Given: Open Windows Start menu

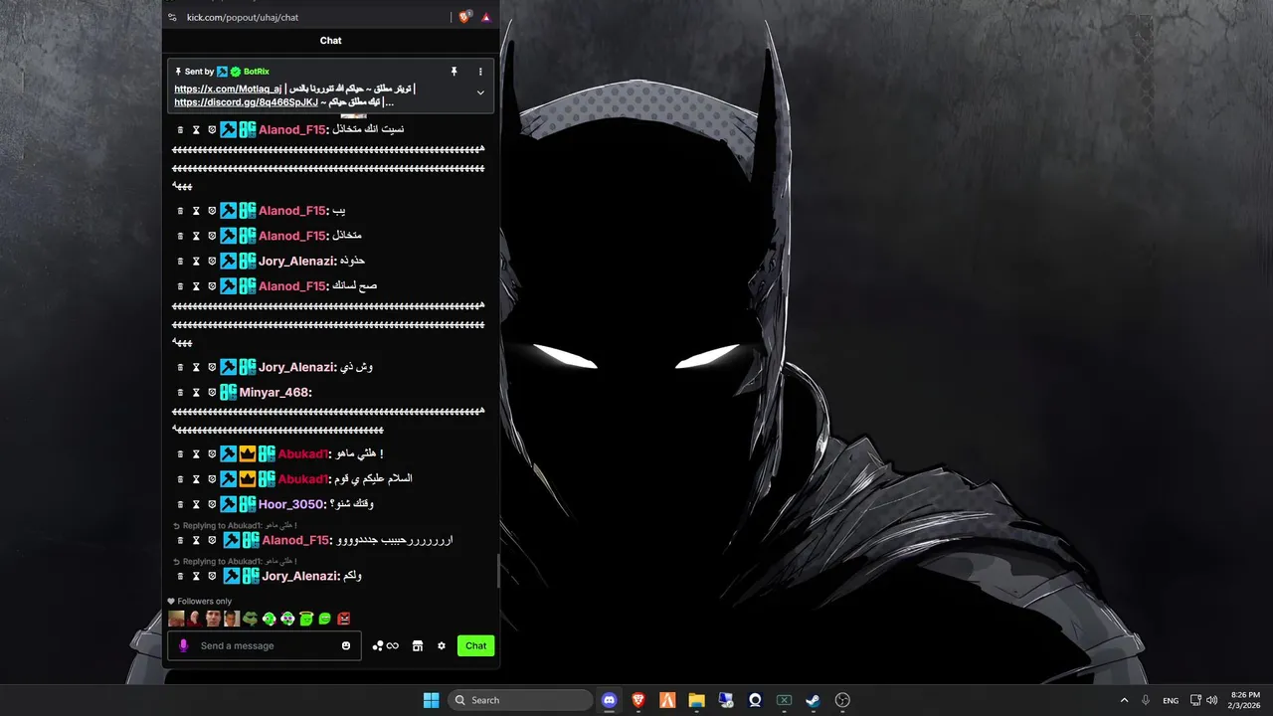Looking at the screenshot, I should click(431, 700).
